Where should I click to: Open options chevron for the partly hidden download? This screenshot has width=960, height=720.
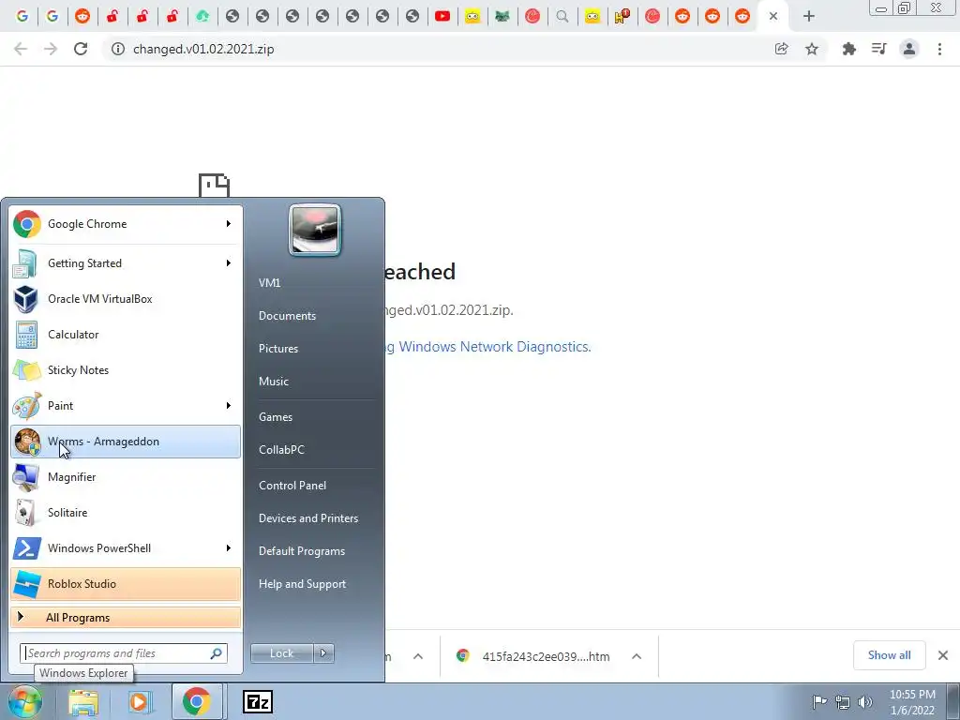tap(418, 656)
